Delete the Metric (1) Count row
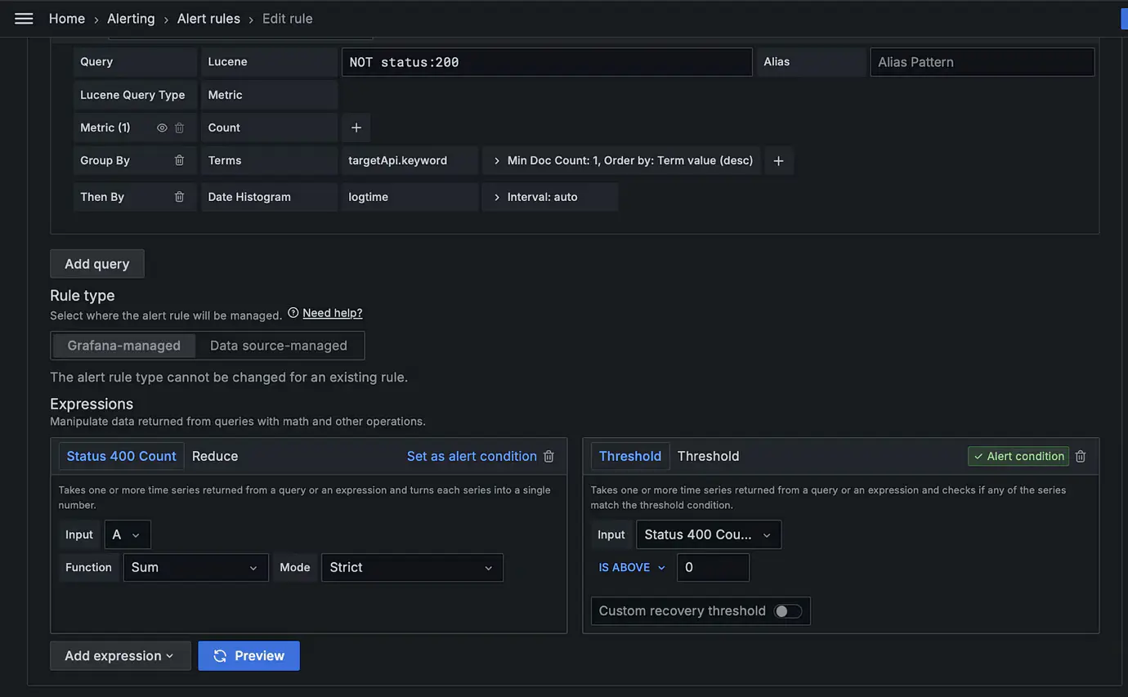1128x697 pixels. pos(180,127)
